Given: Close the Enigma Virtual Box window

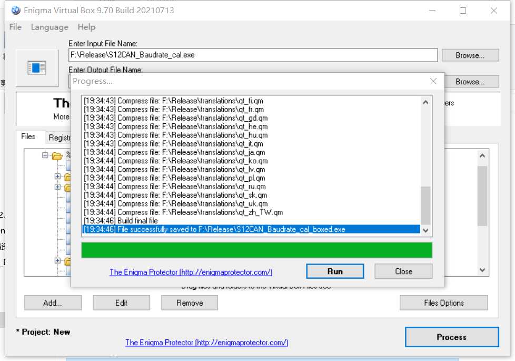Looking at the screenshot, I should 493,11.
